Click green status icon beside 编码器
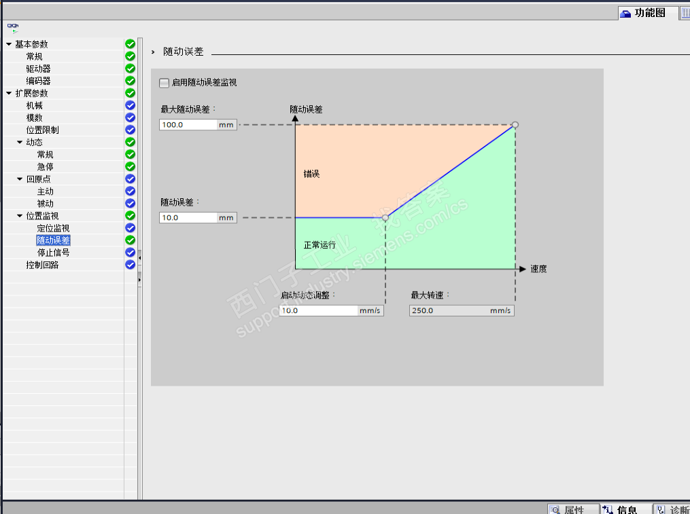 click(131, 81)
